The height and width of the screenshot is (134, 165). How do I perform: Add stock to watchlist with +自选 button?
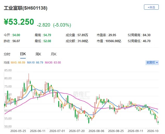pyautogui.click(x=151, y=7)
